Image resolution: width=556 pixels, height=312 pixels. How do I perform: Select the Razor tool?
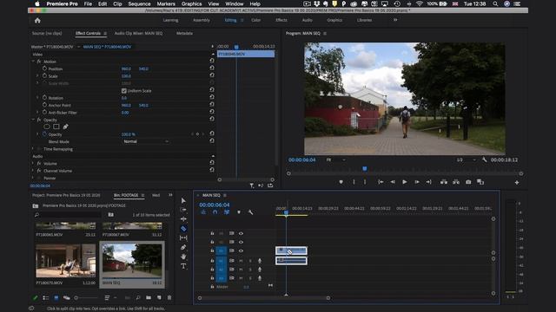point(183,229)
